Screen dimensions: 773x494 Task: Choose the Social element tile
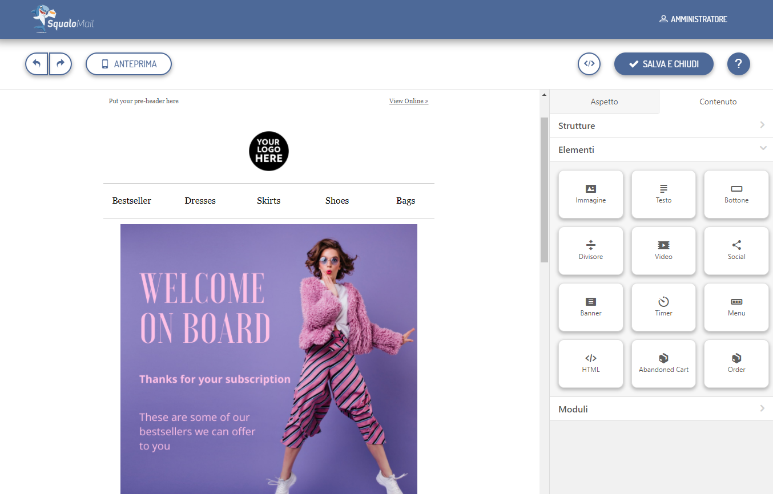(x=736, y=250)
